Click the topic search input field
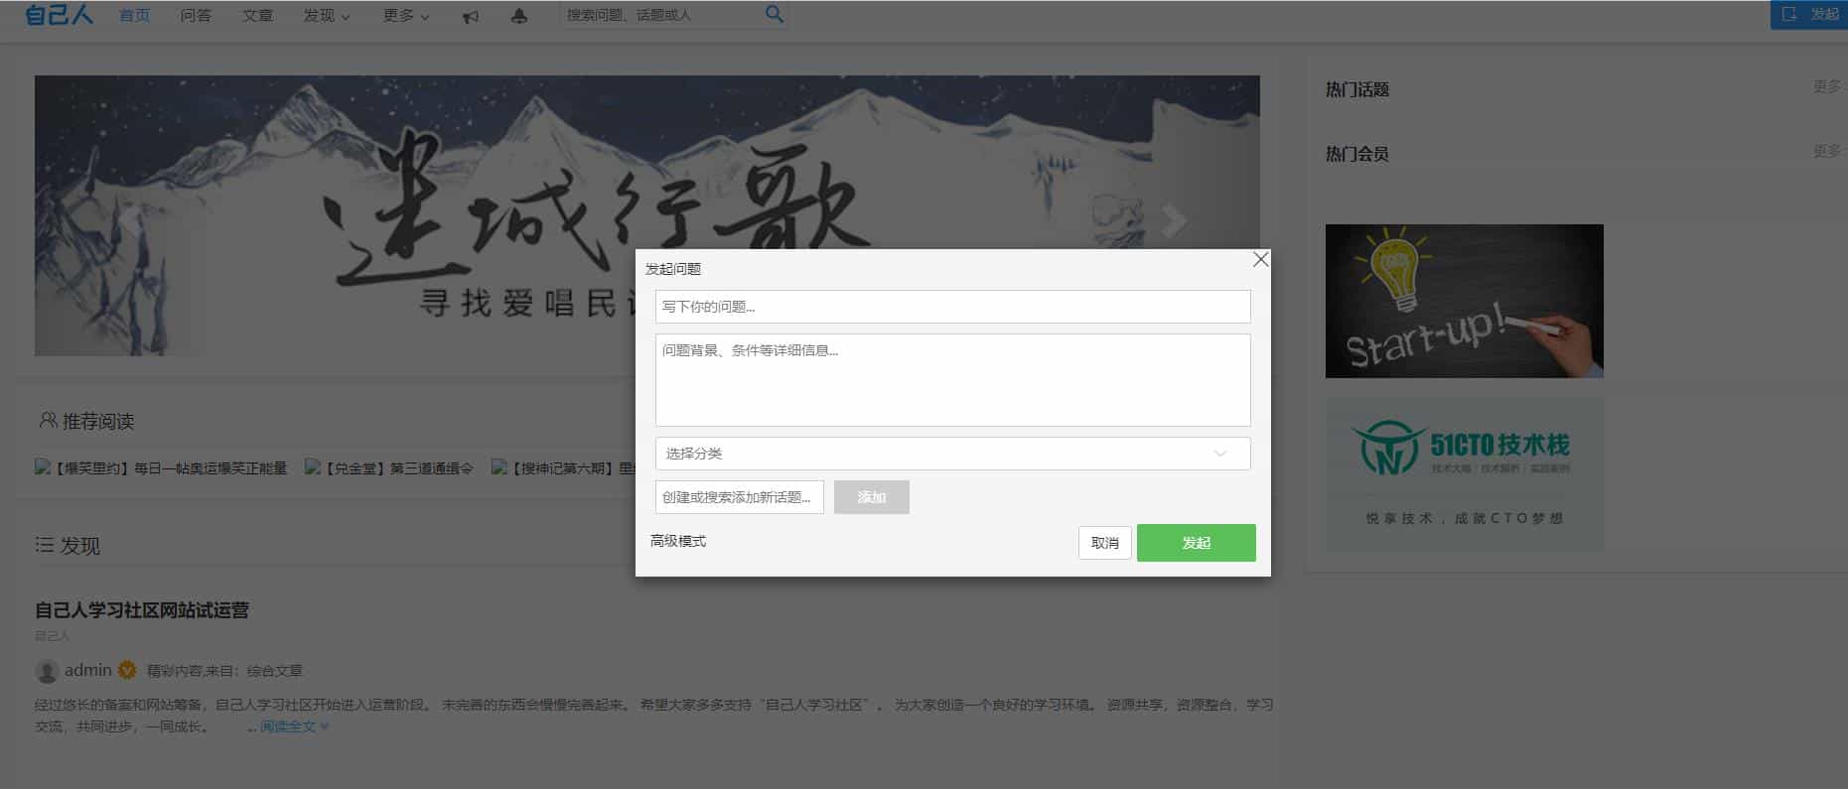This screenshot has width=1848, height=789. 740,497
